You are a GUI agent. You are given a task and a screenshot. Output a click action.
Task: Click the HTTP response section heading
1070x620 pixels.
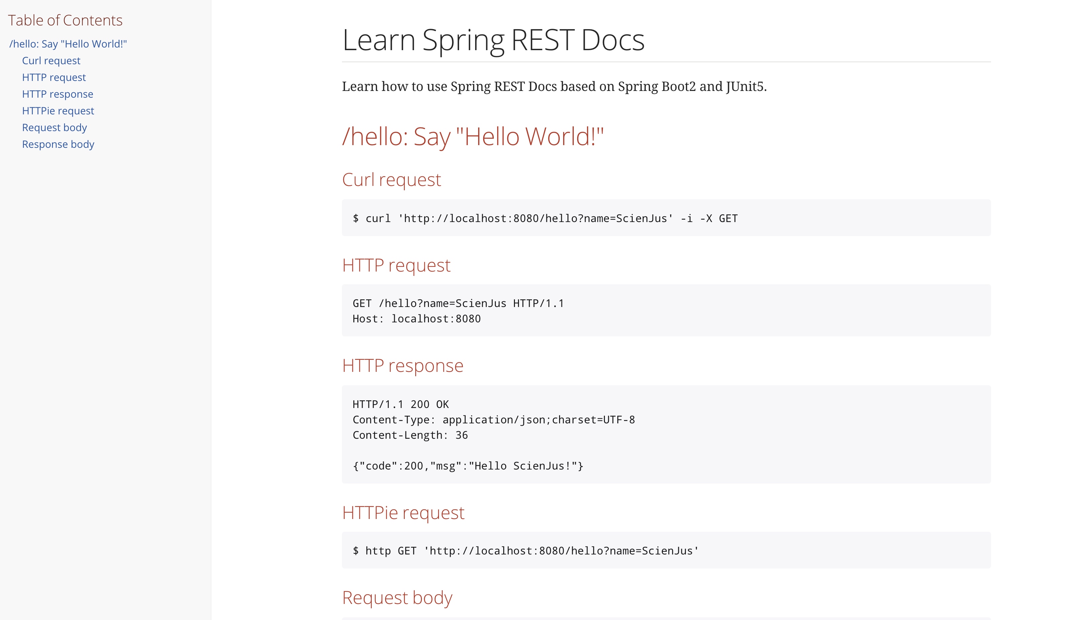point(403,366)
